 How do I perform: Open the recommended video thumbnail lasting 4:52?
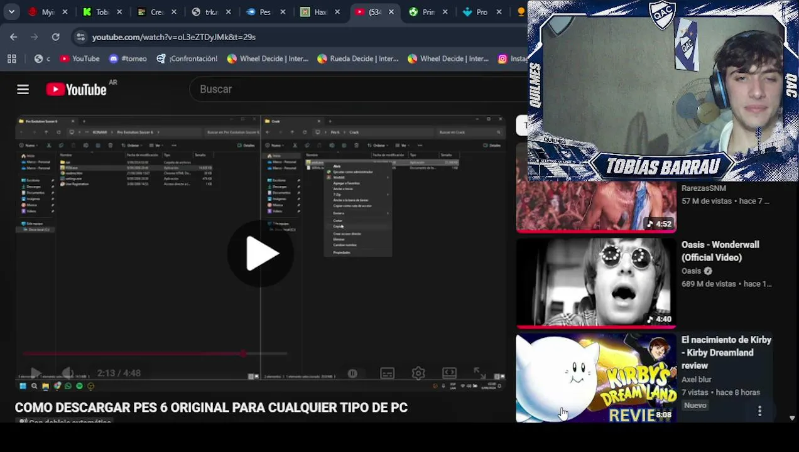[596, 207]
